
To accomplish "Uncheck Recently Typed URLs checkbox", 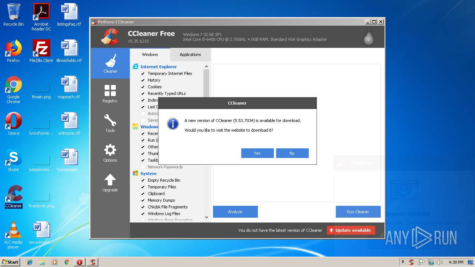I will (x=143, y=93).
